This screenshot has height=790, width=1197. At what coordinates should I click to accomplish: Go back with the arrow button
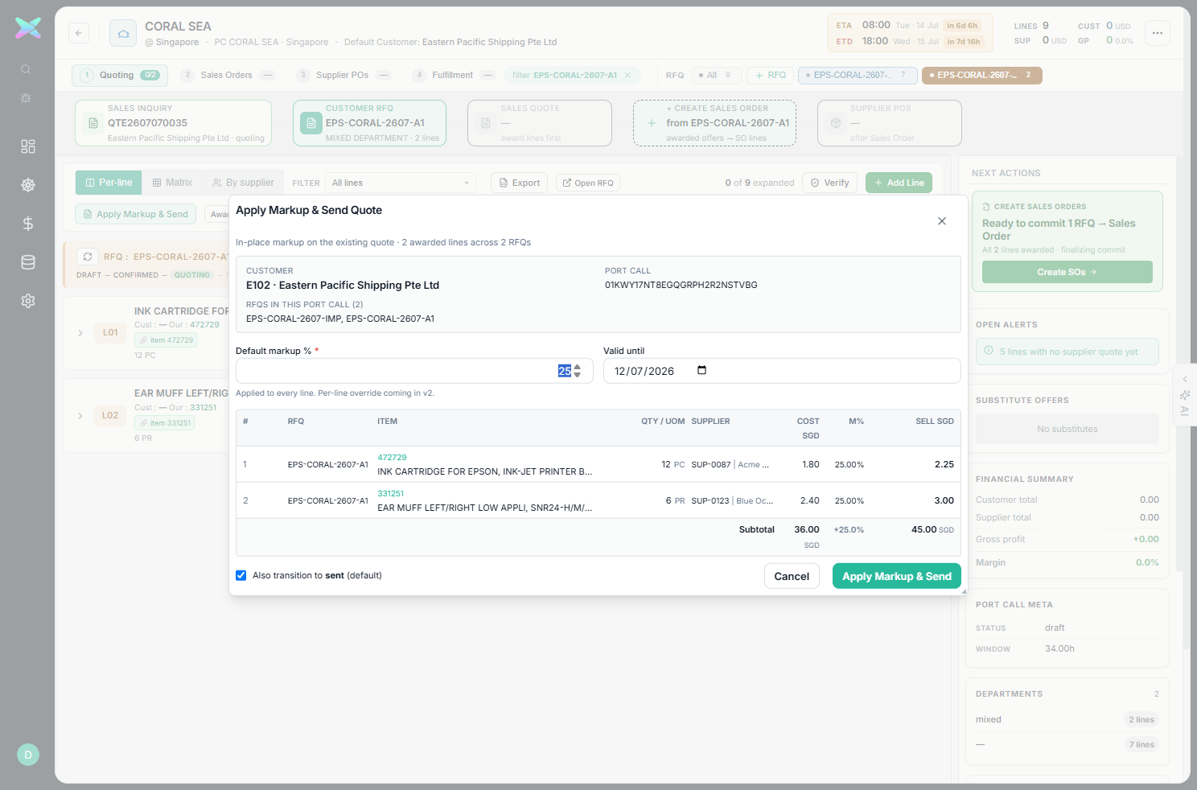pos(79,33)
